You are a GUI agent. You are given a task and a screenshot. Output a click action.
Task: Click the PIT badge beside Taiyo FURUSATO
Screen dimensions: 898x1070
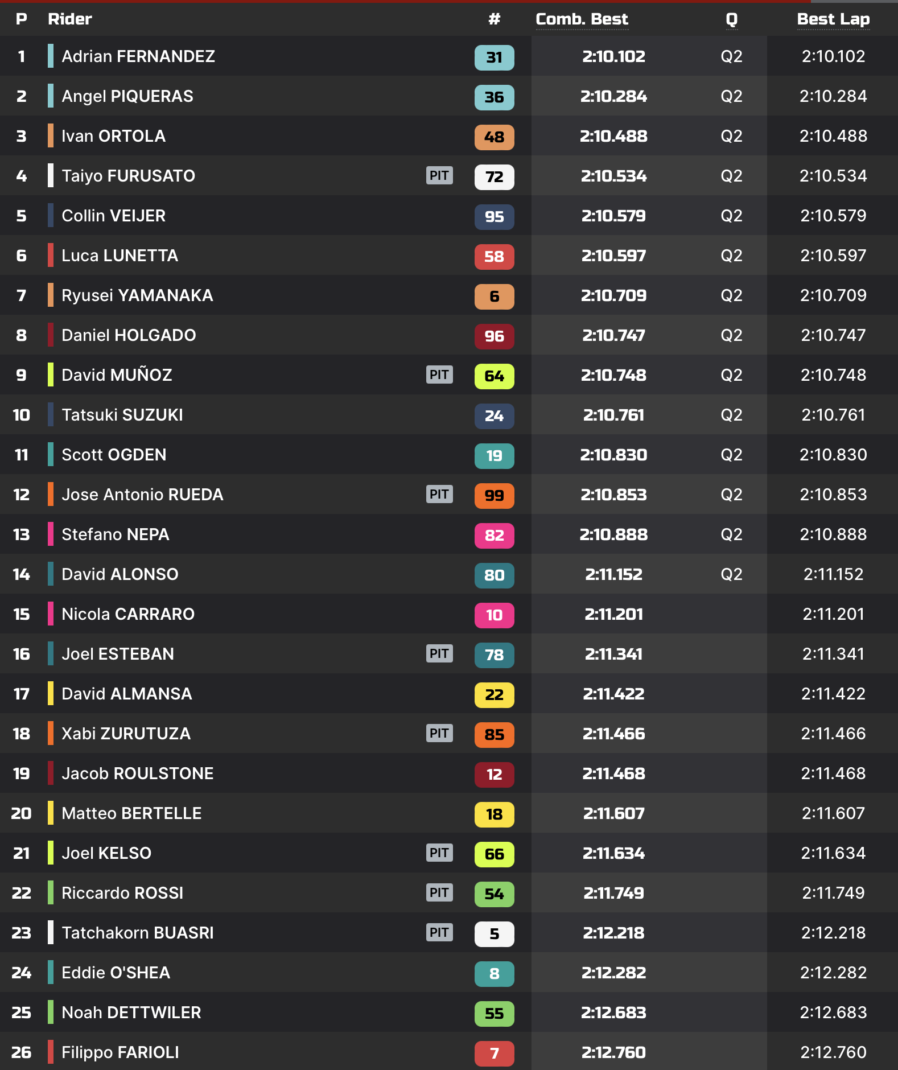click(x=439, y=175)
